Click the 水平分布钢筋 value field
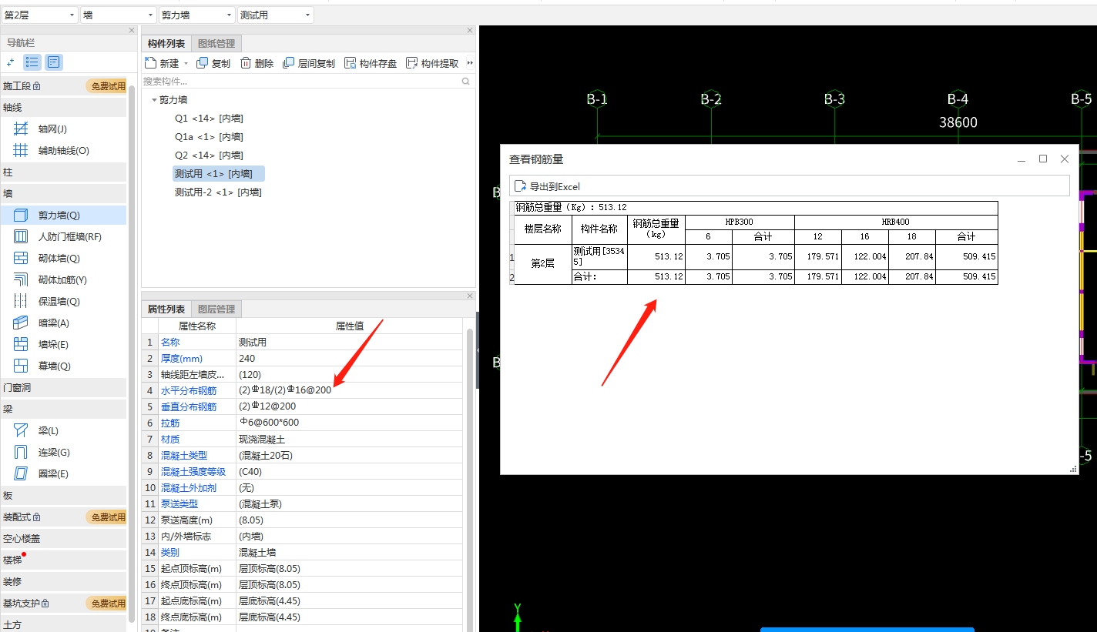The height and width of the screenshot is (632, 1097). coord(350,390)
